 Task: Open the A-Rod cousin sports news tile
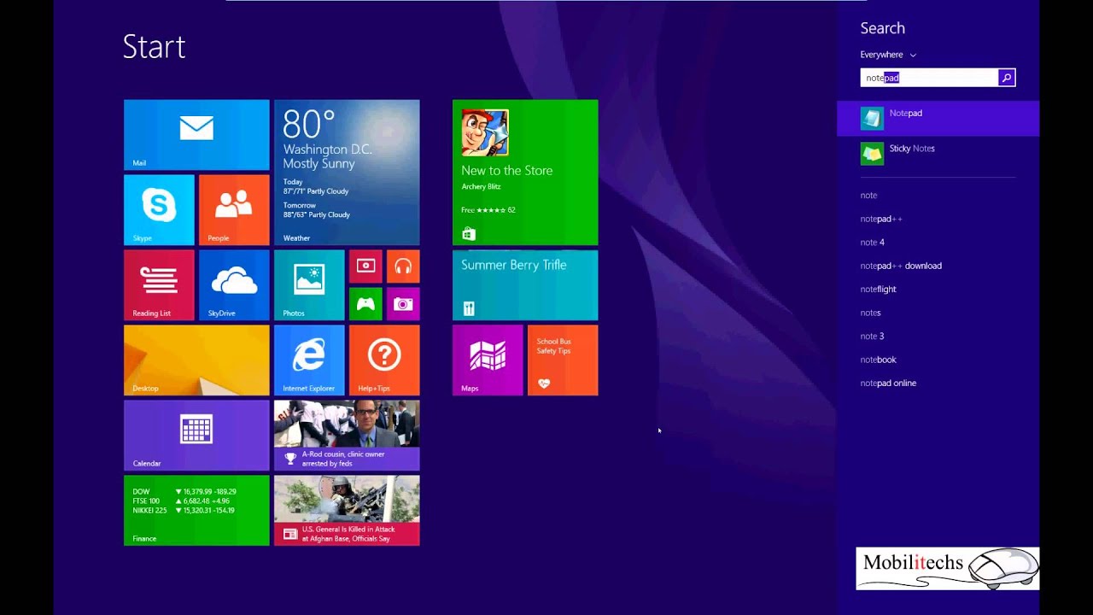(x=347, y=436)
